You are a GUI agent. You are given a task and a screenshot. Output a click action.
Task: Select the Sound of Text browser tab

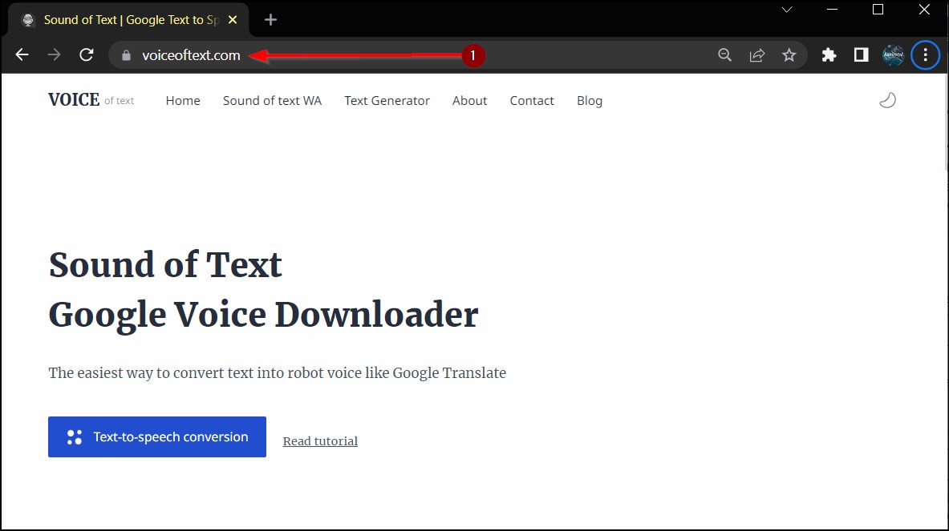tap(130, 20)
